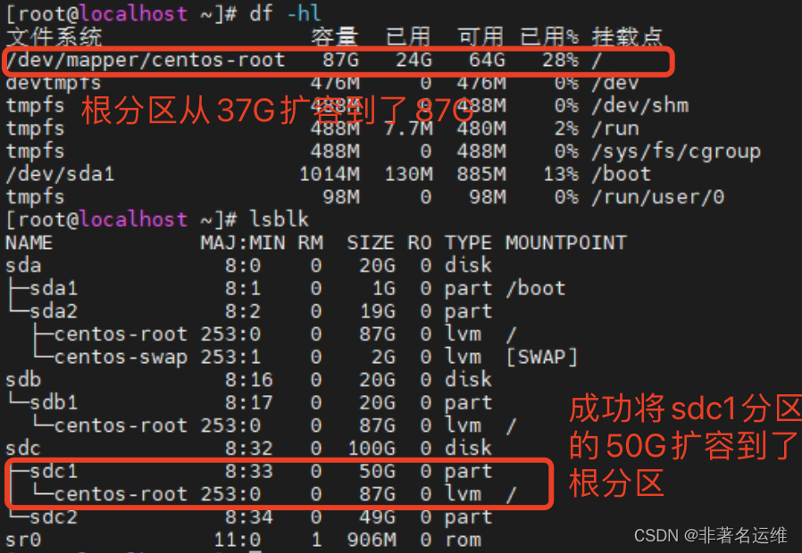This screenshot has width=802, height=553.
Task: Click the sda1 partition row
Action: click(286, 288)
